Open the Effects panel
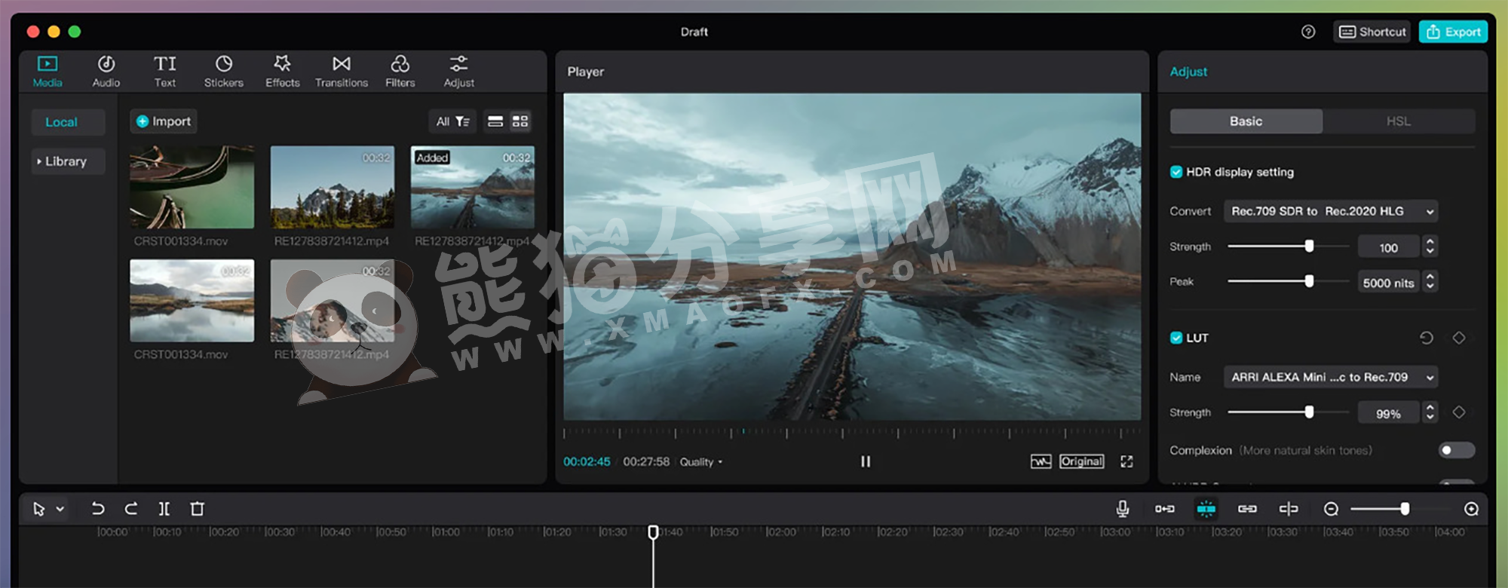 (283, 71)
